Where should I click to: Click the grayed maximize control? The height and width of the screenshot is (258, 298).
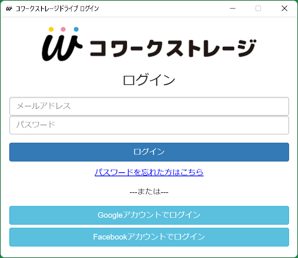click(x=258, y=8)
